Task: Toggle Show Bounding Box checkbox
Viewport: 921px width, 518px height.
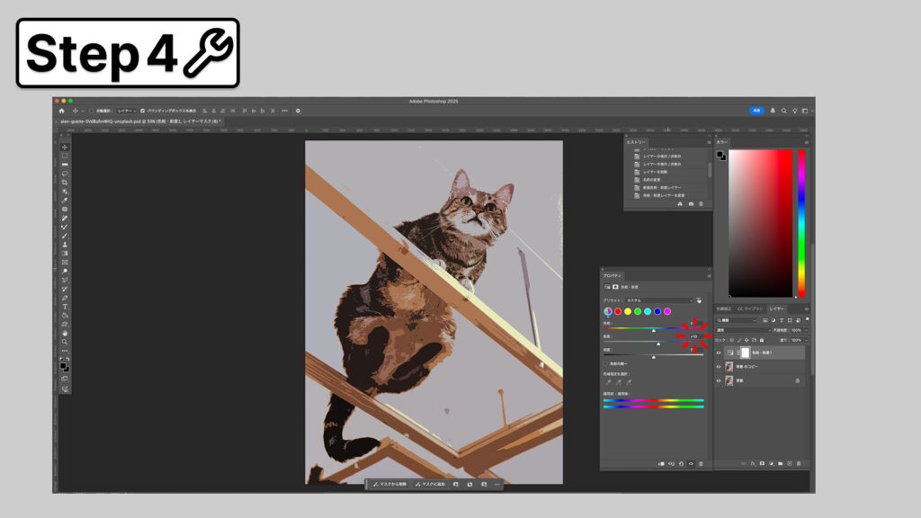Action: point(143,111)
